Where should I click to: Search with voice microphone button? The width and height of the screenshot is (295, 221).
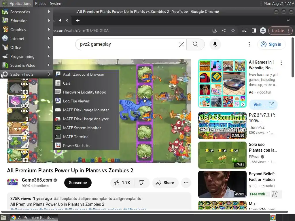pos(215,44)
